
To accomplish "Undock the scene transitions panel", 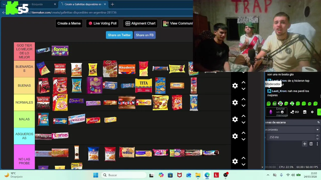I will tap(318, 122).
